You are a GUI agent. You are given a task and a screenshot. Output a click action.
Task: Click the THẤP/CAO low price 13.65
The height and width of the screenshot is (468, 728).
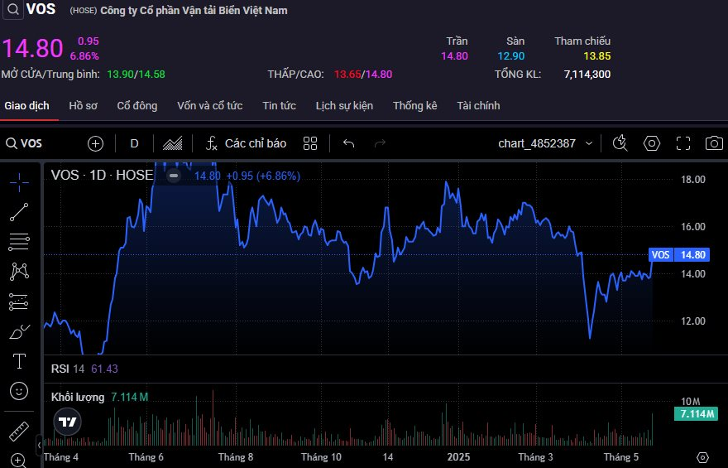(347, 75)
